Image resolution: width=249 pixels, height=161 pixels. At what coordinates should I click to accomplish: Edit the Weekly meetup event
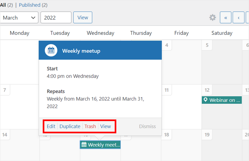pos(51,126)
